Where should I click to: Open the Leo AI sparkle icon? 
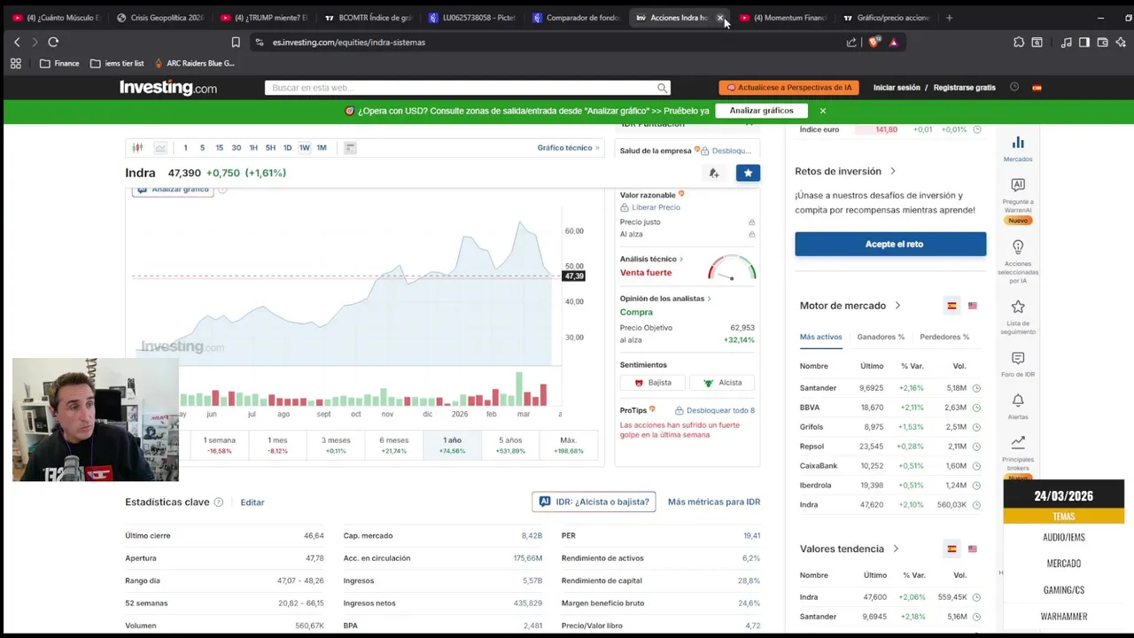tap(1121, 42)
